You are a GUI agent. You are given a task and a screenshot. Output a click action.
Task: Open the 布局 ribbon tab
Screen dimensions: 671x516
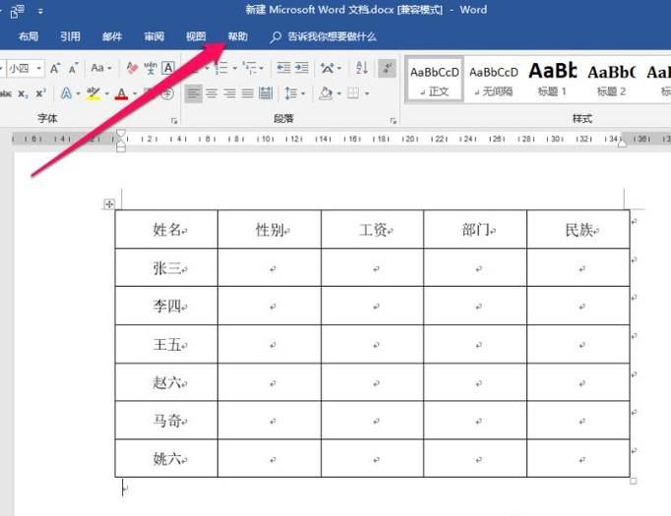pos(29,36)
